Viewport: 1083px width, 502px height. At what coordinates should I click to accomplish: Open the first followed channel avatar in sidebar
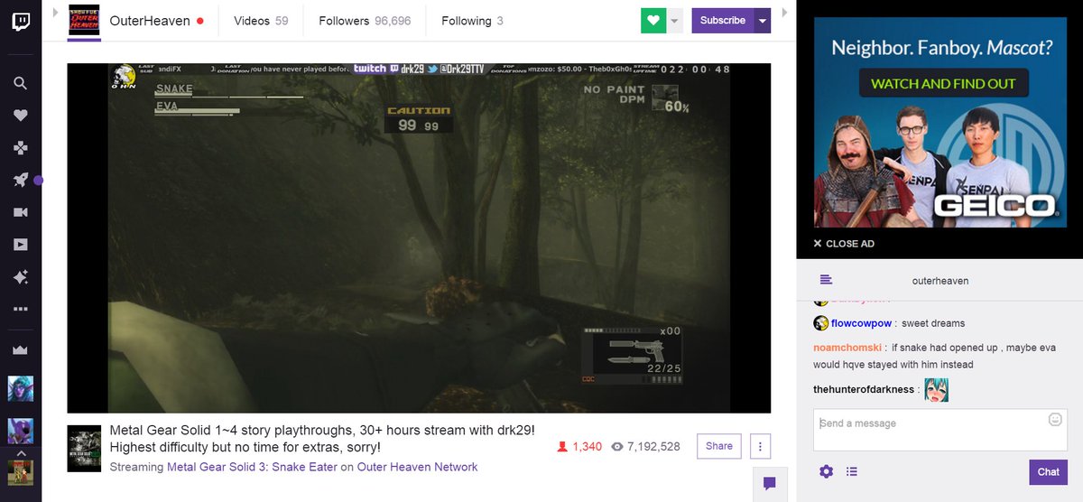20,389
